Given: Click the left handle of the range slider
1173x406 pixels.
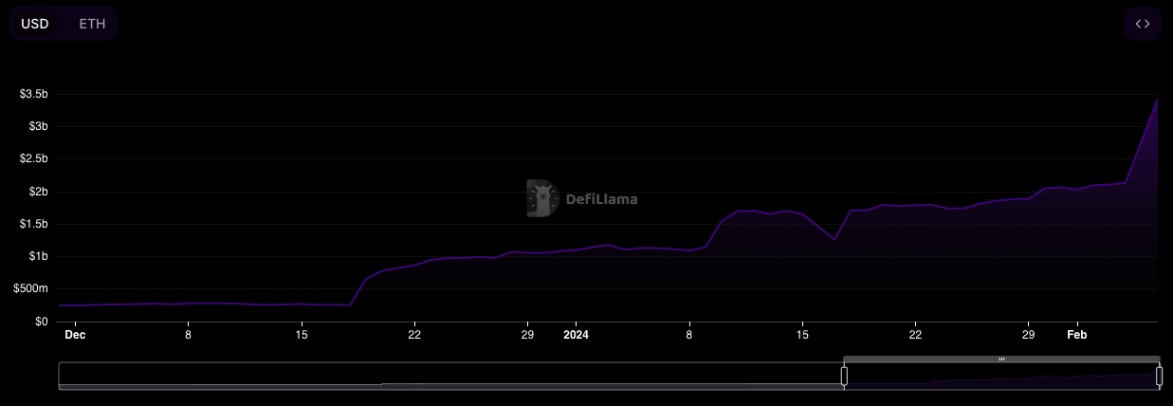Looking at the screenshot, I should coord(844,377).
